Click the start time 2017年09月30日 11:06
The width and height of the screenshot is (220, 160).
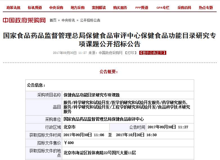84,135
